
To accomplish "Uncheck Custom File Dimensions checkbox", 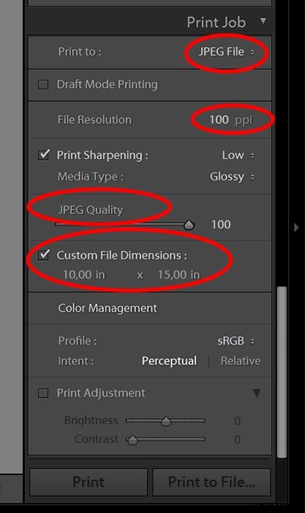I will coord(43,255).
